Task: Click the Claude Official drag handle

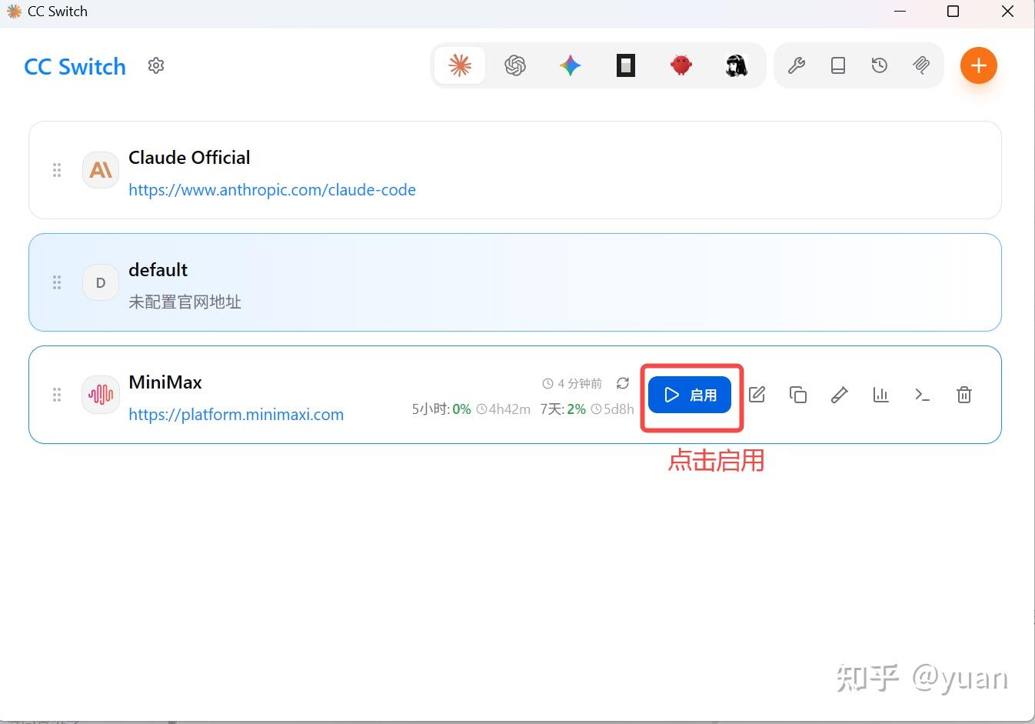Action: click(x=57, y=170)
